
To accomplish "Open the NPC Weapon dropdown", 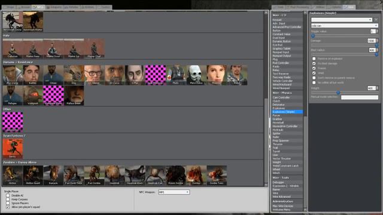I will [174, 192].
